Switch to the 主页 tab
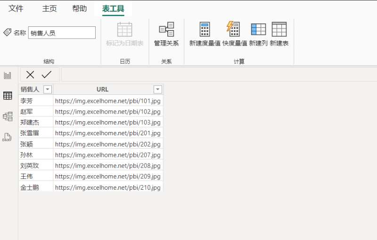The height and width of the screenshot is (240, 377). pos(49,8)
